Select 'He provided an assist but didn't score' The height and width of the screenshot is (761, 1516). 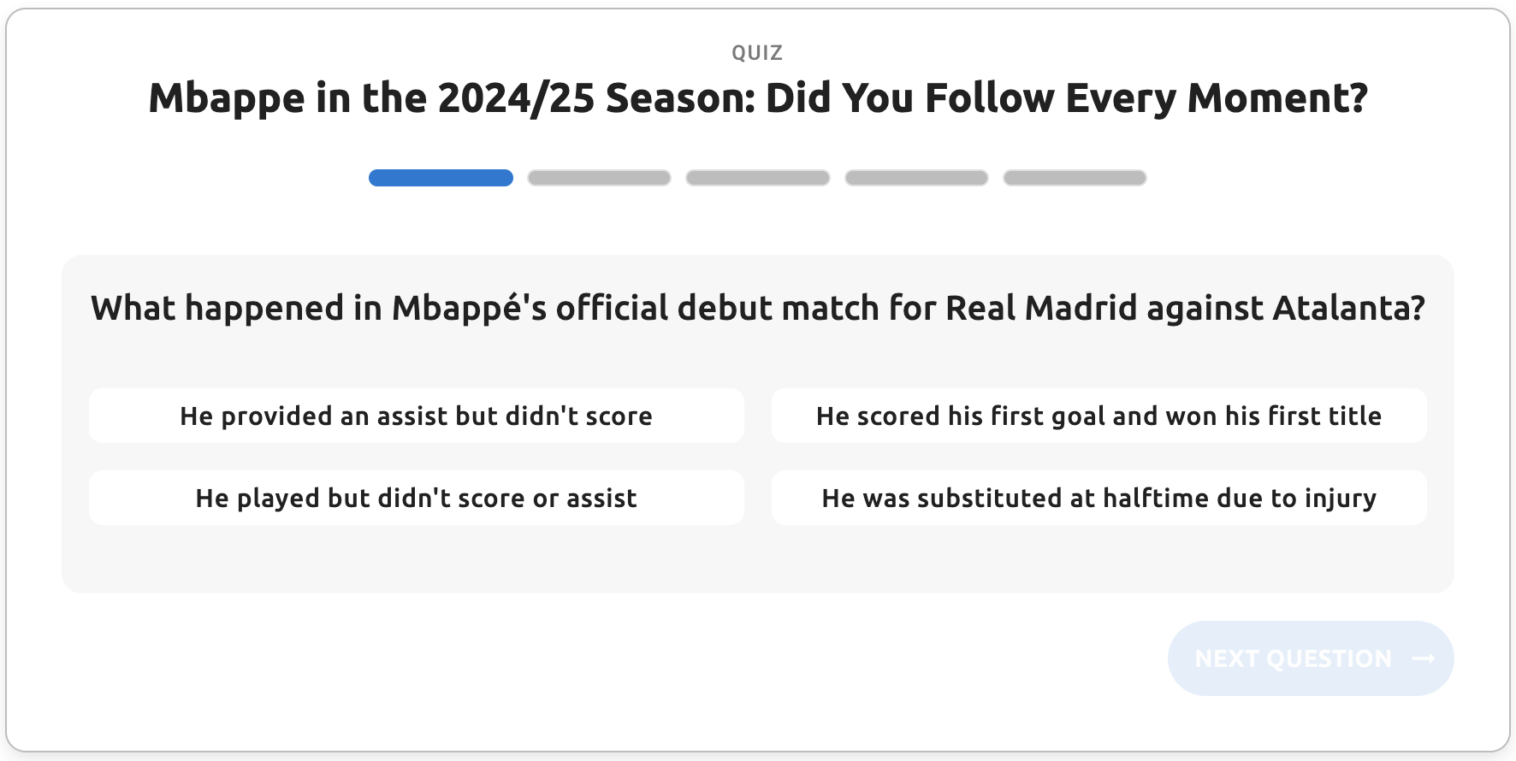tap(416, 416)
